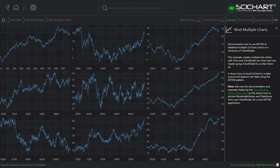Switch to the Source Code tab
Viewport: 280px width, 168px height.
pos(245,20)
